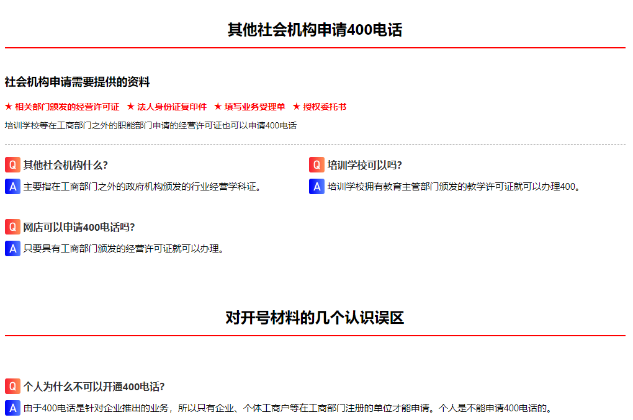This screenshot has width=633, height=420.
Task: Click the A icon beside 培训学校拥有教育主管部门 answer
Action: point(316,186)
